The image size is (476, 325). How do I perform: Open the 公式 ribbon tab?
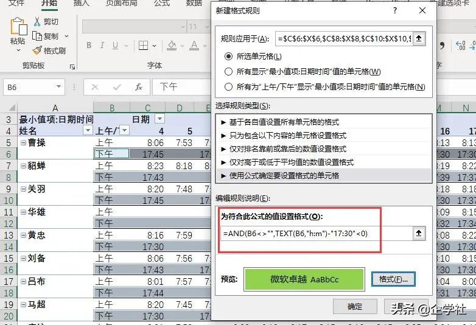(161, 3)
